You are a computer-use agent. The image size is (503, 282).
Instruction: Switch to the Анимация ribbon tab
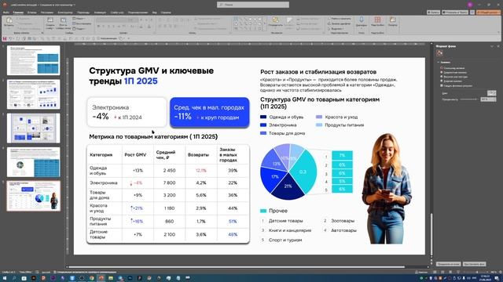100,13
